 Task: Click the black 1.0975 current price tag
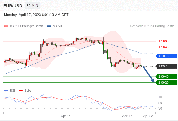167,66
